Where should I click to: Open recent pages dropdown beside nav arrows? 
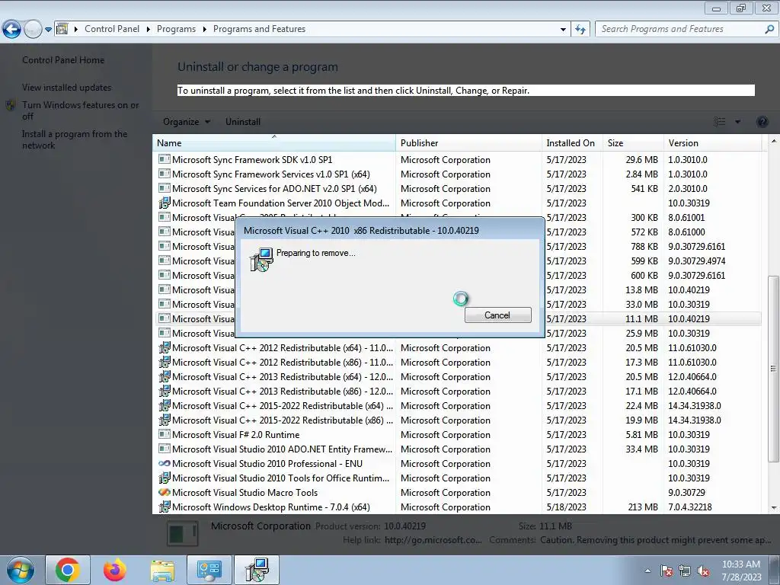pos(48,30)
